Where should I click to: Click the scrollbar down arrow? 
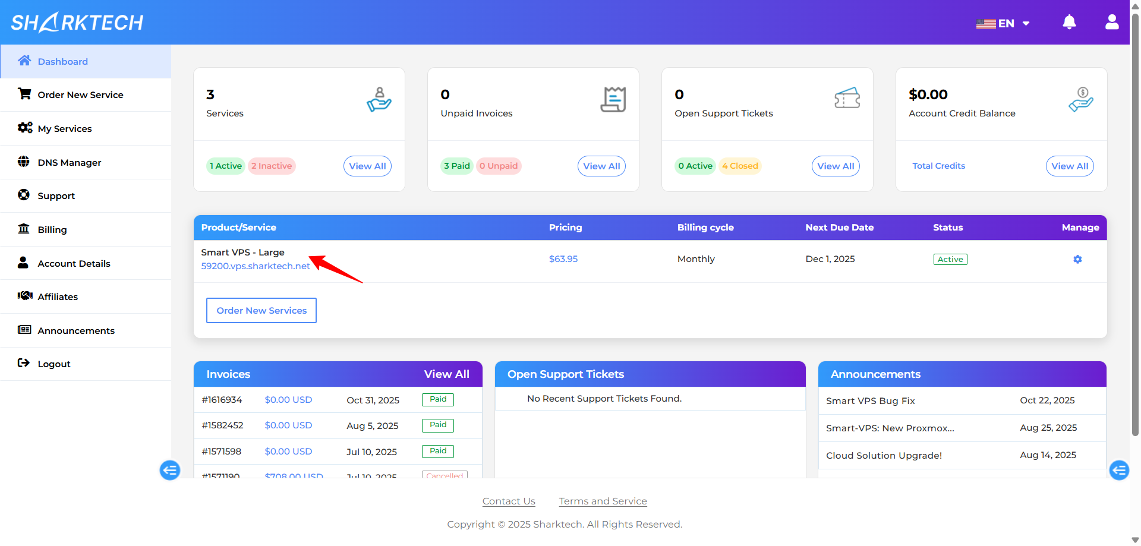tap(1135, 540)
